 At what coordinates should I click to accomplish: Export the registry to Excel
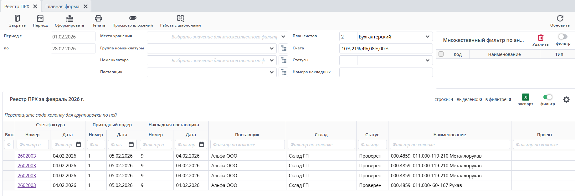526,97
